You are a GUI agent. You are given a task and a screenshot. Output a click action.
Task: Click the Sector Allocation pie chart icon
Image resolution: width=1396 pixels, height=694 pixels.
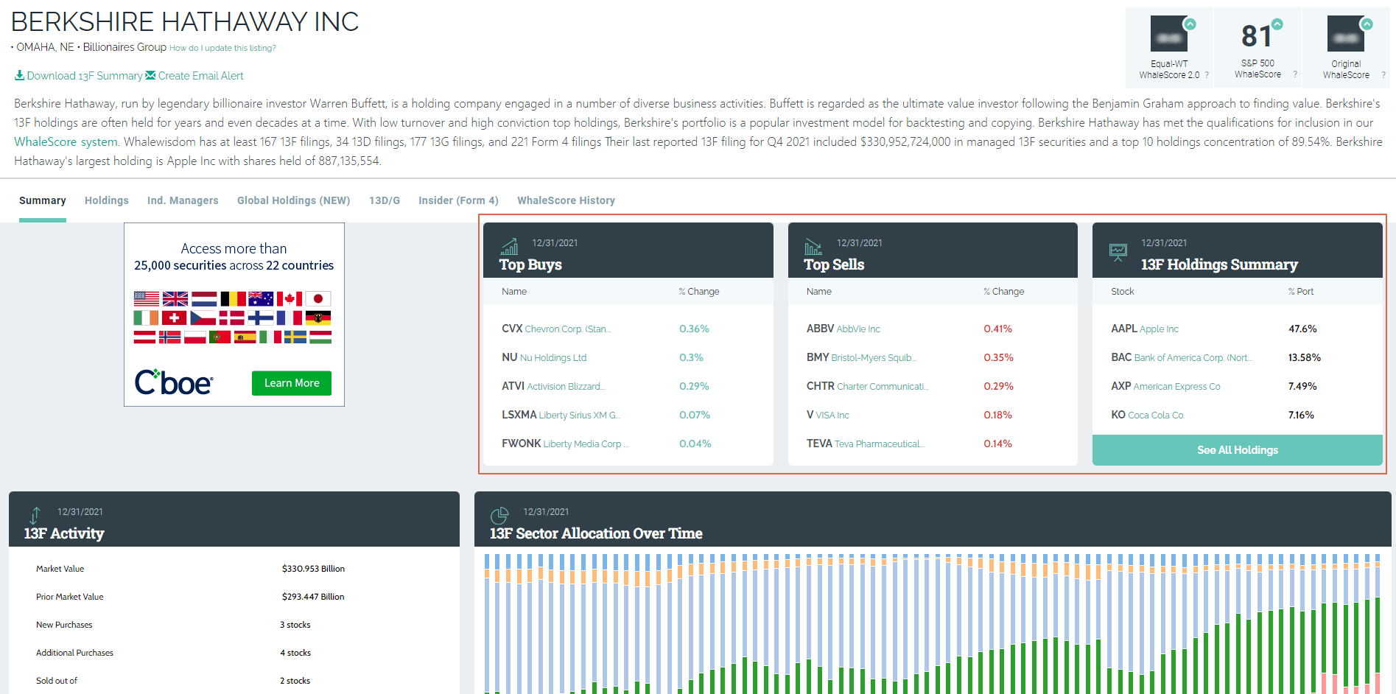tap(499, 515)
